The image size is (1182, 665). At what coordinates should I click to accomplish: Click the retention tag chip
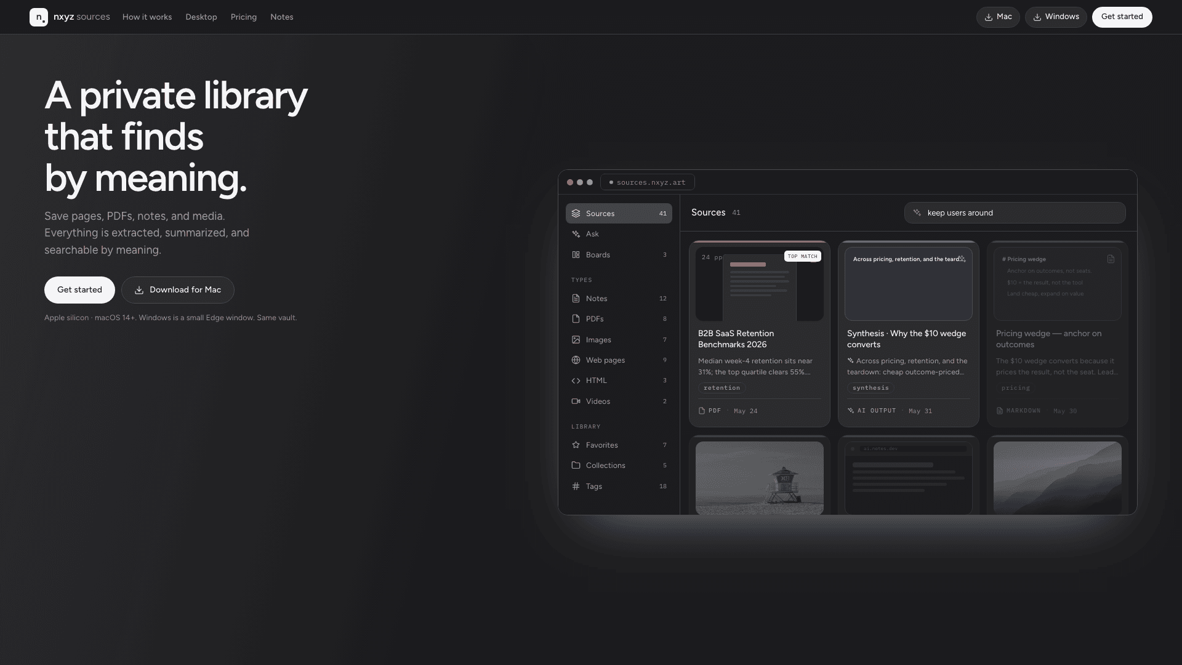(x=722, y=388)
